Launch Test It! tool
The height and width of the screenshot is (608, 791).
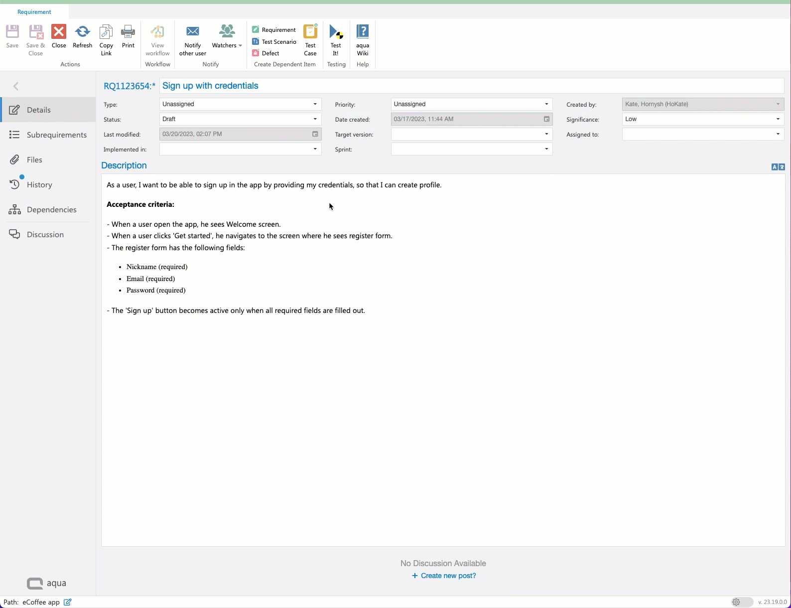click(x=336, y=40)
